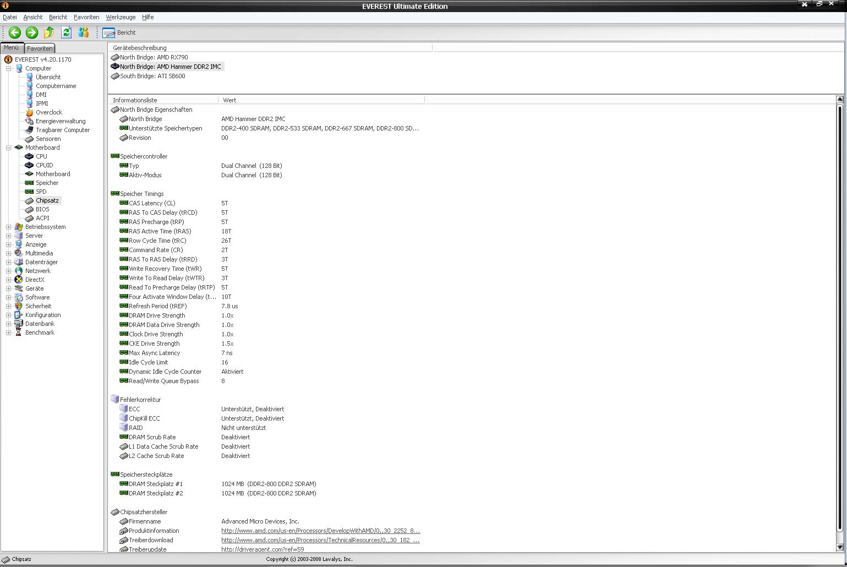Click the EVEREST v4.20.1170 root icon
This screenshot has width=847, height=567.
(8, 59)
